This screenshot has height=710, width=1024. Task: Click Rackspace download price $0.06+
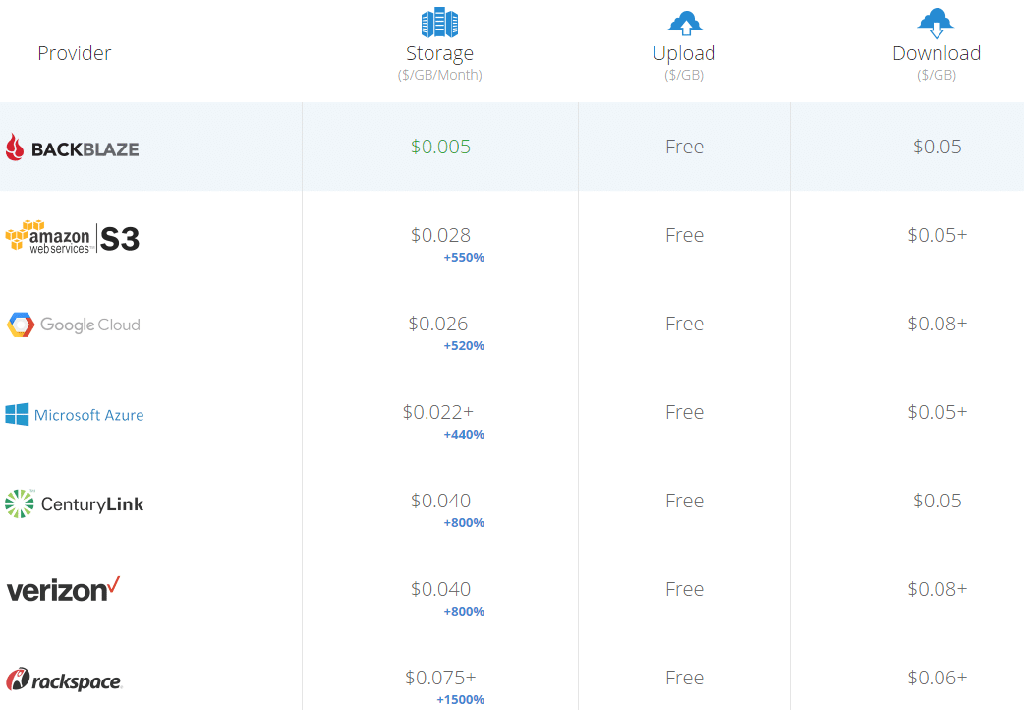(938, 678)
